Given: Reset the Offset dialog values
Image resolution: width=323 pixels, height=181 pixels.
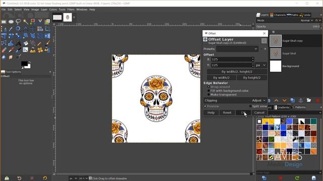Looking at the screenshot, I should click(x=227, y=113).
